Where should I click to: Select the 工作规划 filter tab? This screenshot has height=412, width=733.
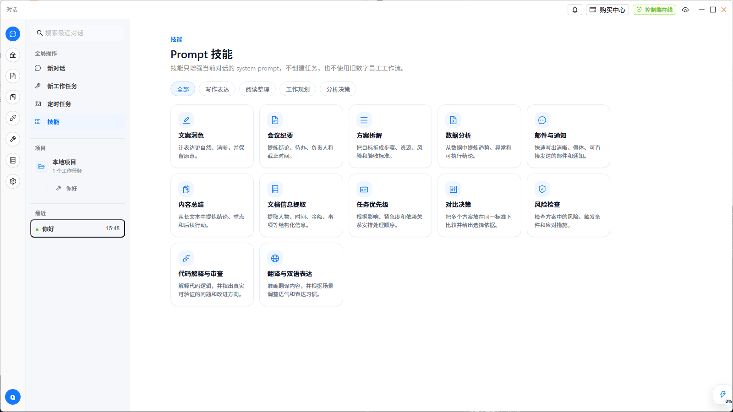(298, 89)
